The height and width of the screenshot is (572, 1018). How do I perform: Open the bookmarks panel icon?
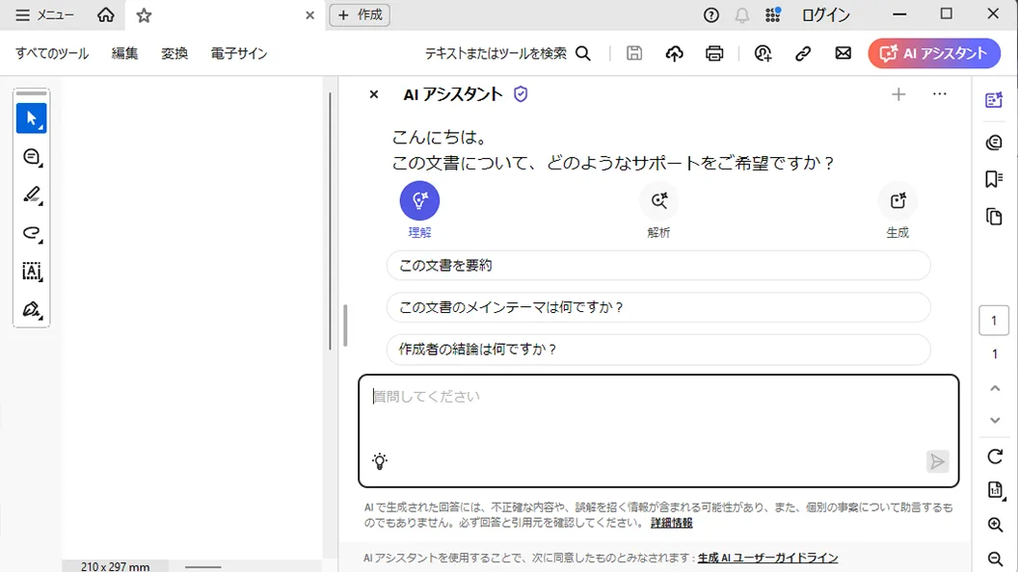coord(995,179)
